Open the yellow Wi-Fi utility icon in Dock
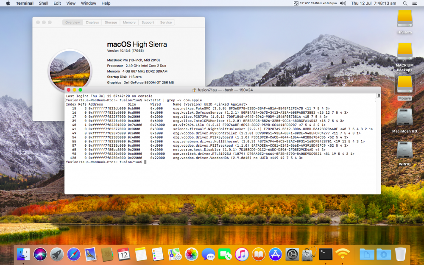 (x=343, y=254)
